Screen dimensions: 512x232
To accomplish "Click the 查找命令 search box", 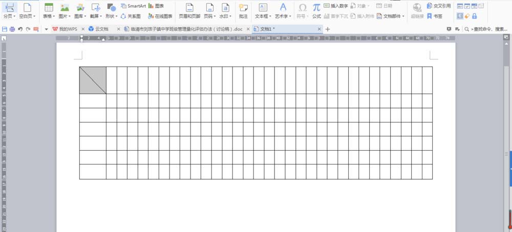I will (x=486, y=29).
